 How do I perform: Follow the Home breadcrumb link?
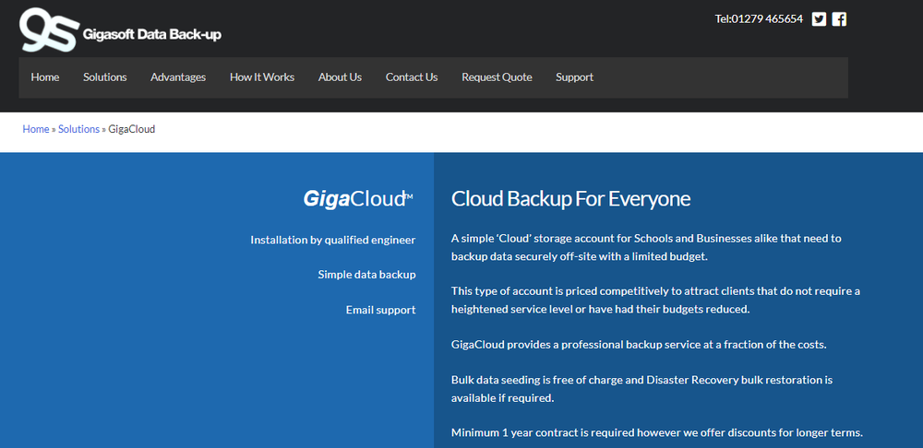coord(36,129)
